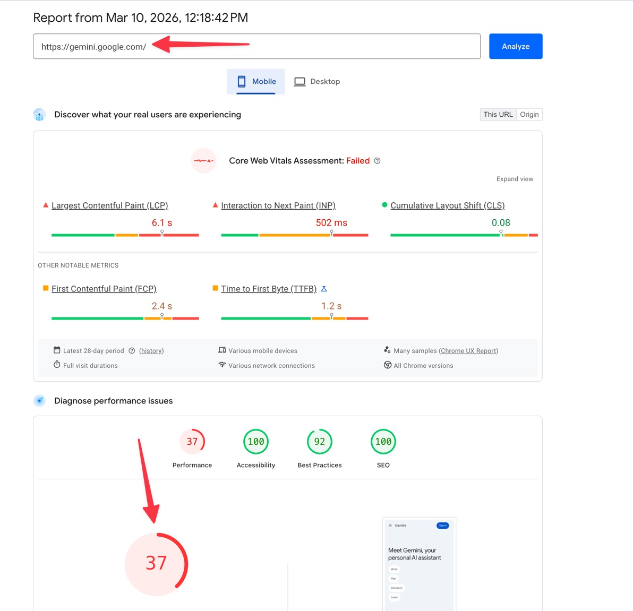Jump to the Accessibility score gauge of 100
Screen dimensions: 633x611
point(256,442)
